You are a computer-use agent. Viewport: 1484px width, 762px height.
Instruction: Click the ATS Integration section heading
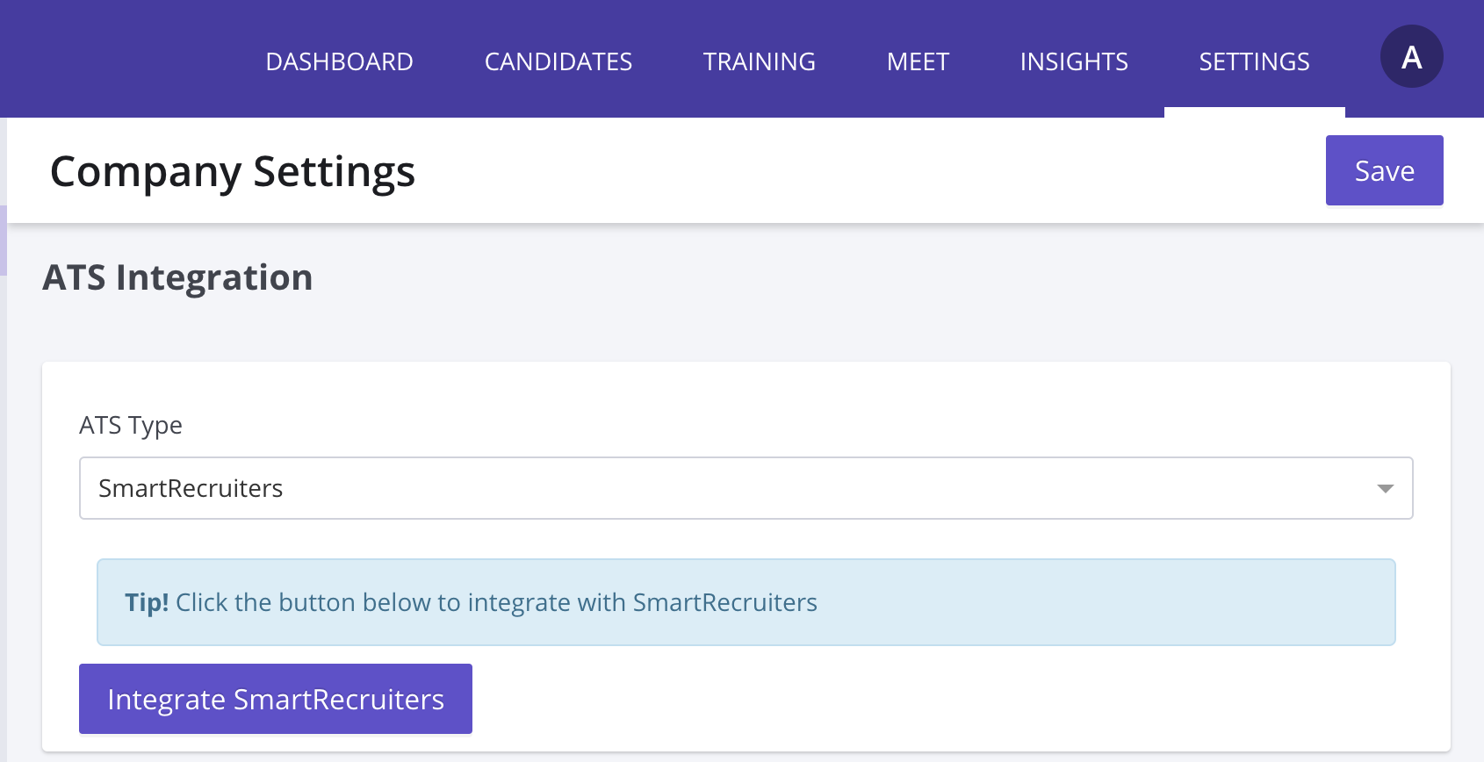[177, 277]
